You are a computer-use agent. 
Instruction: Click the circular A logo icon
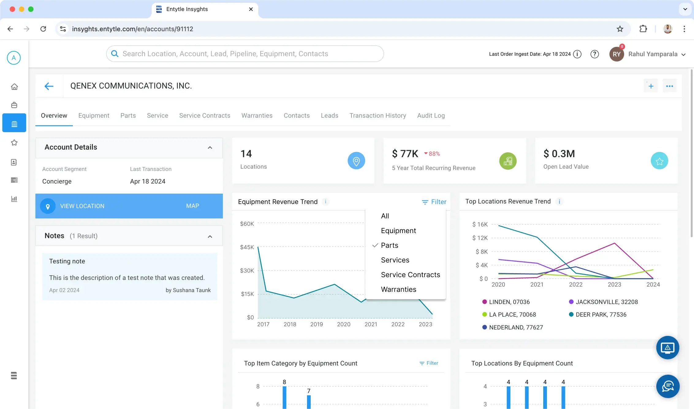(x=14, y=58)
